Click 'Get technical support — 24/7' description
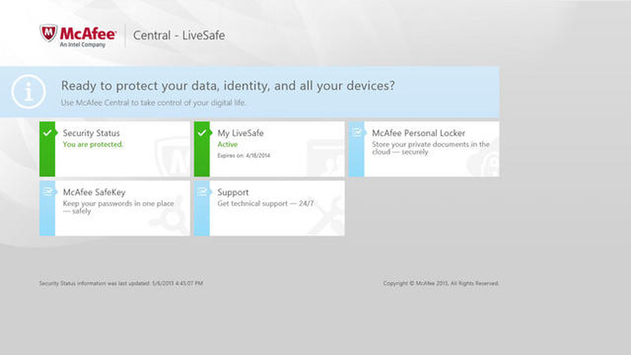Viewport: 631px width, 355px height. pos(263,204)
